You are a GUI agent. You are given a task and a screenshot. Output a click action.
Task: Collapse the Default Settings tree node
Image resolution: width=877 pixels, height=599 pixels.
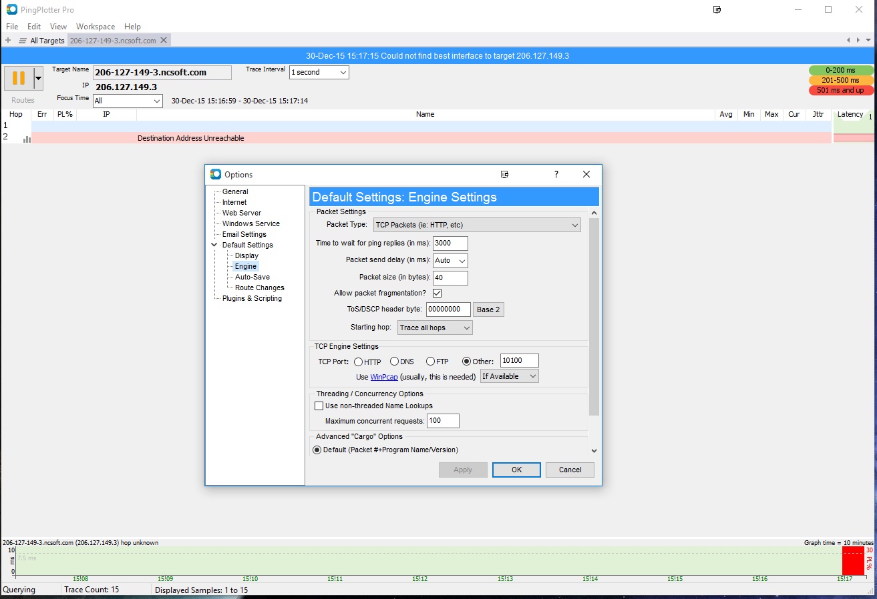(214, 245)
